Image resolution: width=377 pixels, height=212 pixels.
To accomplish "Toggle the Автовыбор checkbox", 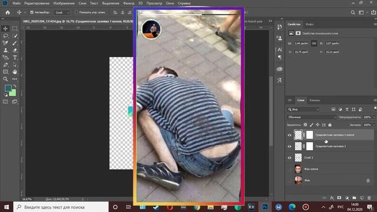I will pyautogui.click(x=32, y=12).
